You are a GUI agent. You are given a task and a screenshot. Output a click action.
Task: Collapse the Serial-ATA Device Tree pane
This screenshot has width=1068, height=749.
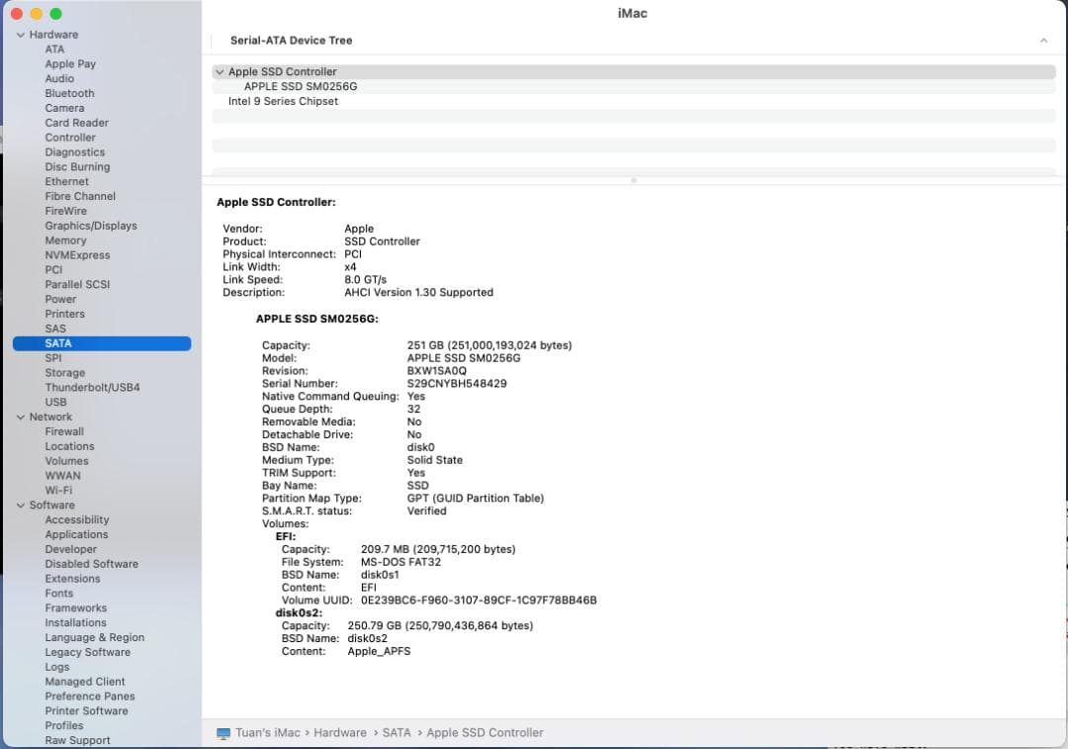tap(1044, 41)
